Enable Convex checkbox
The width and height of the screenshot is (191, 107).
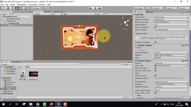point(155,48)
